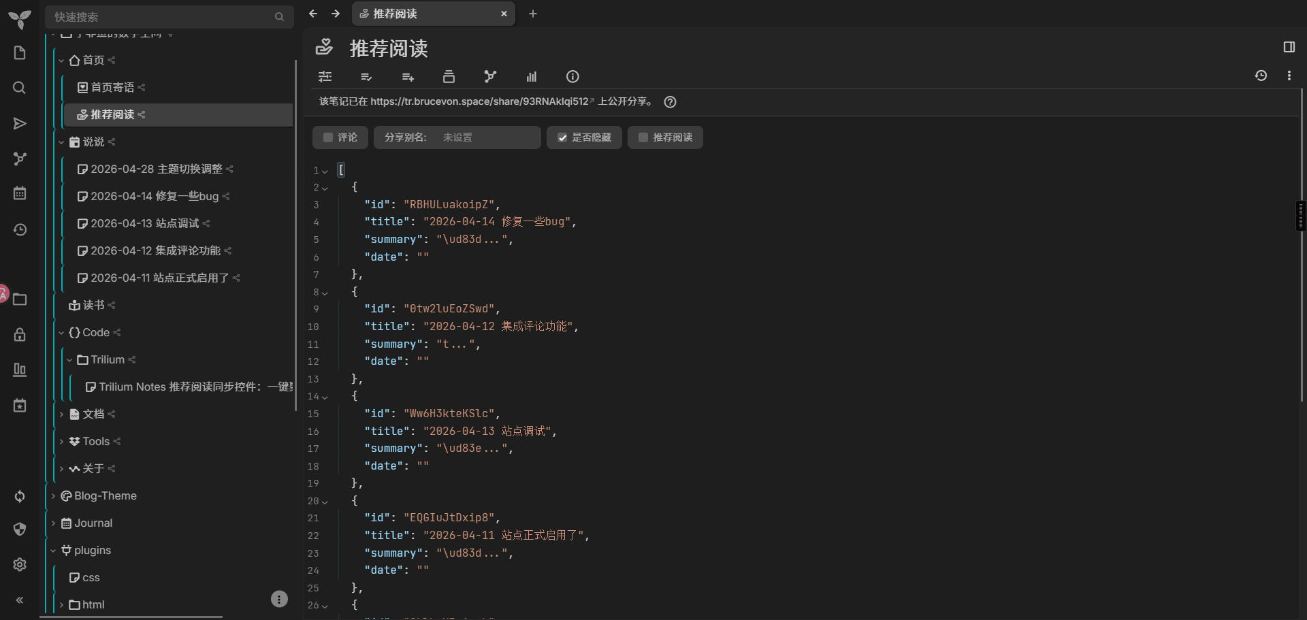Select the 2026-04-13 站点调试 note
The width and height of the screenshot is (1307, 620).
tap(144, 223)
